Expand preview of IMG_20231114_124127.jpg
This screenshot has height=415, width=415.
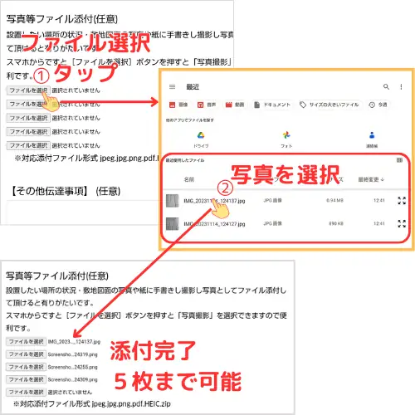coord(402,223)
